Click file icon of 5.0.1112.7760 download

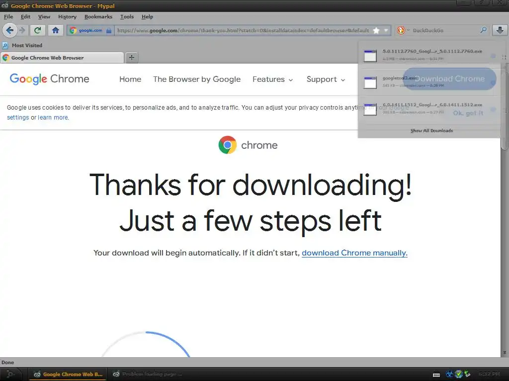click(x=370, y=56)
